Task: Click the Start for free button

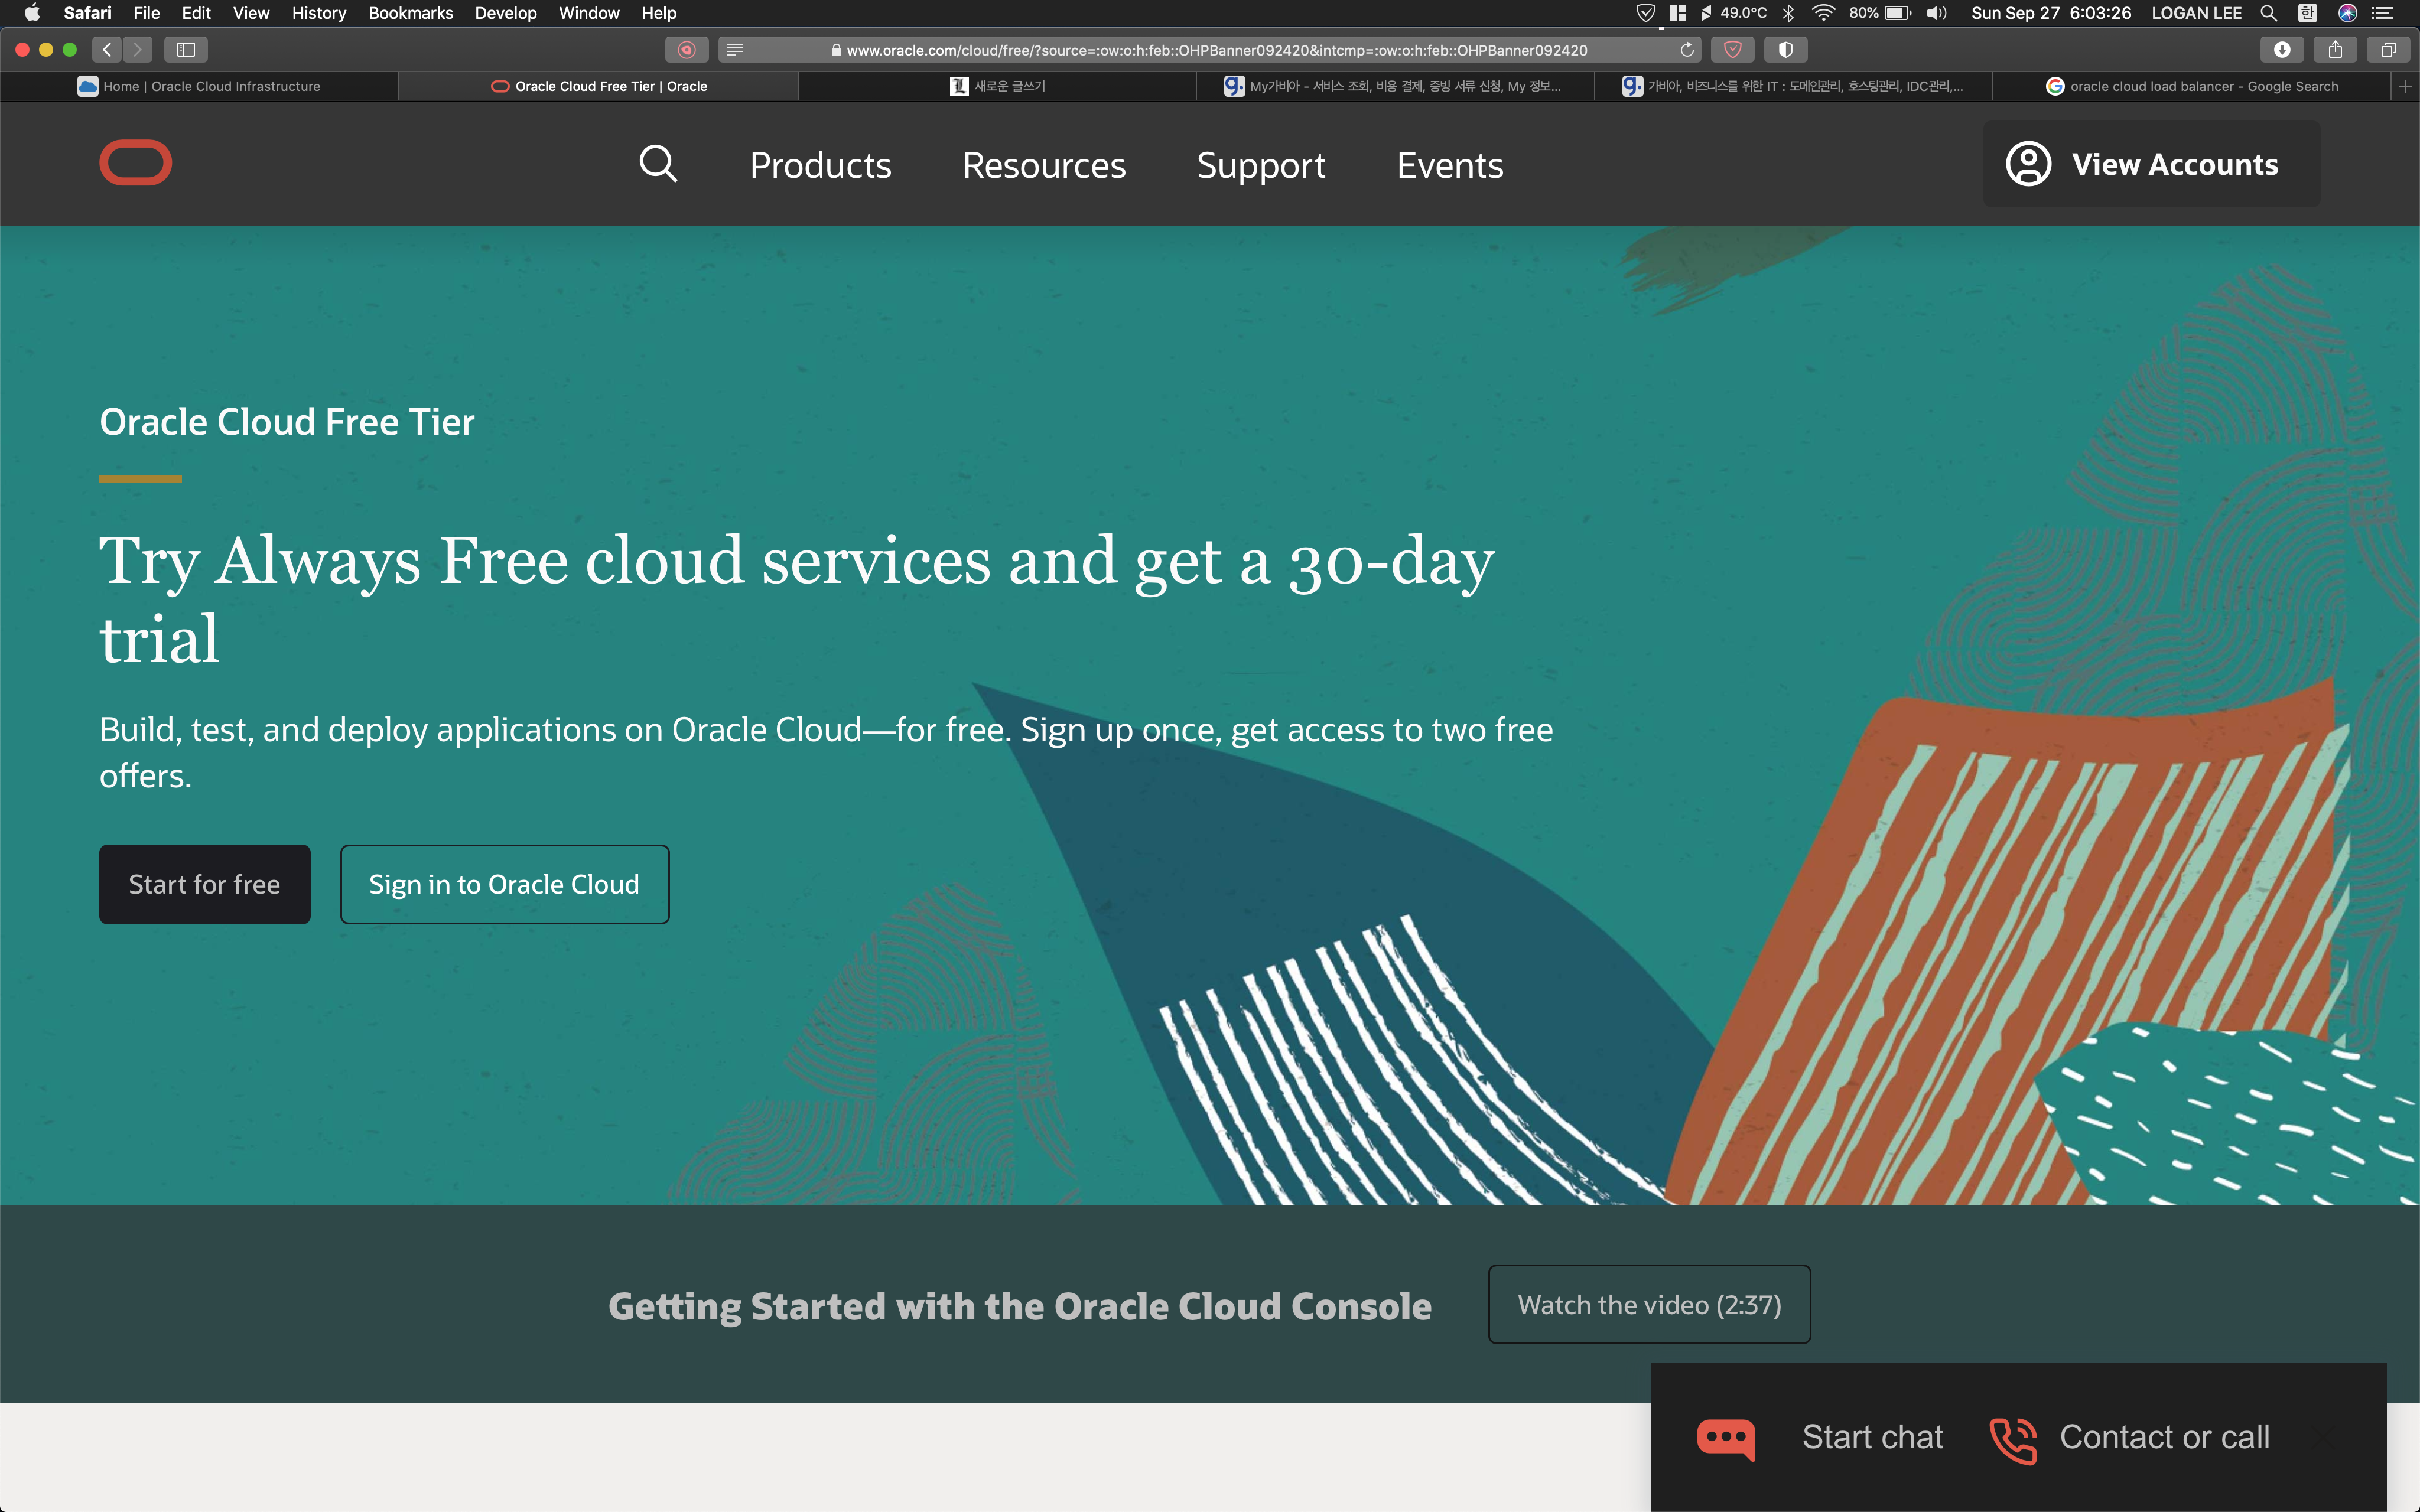Action: 204,884
